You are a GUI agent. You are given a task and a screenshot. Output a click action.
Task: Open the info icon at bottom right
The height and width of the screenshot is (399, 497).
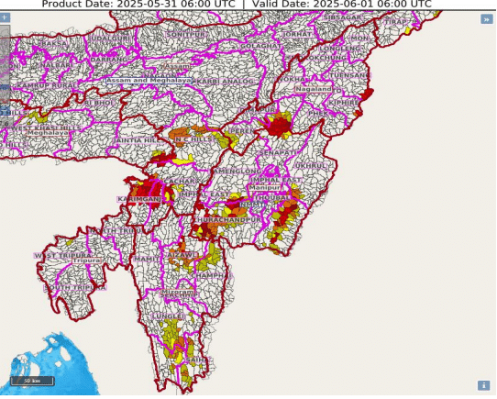pos(483,385)
